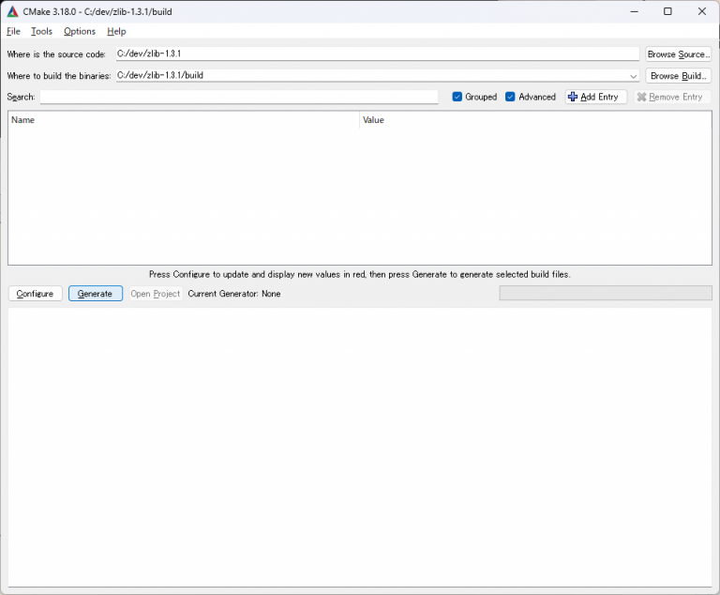Toggle the Grouped checkbox
The image size is (720, 595).
coord(457,97)
